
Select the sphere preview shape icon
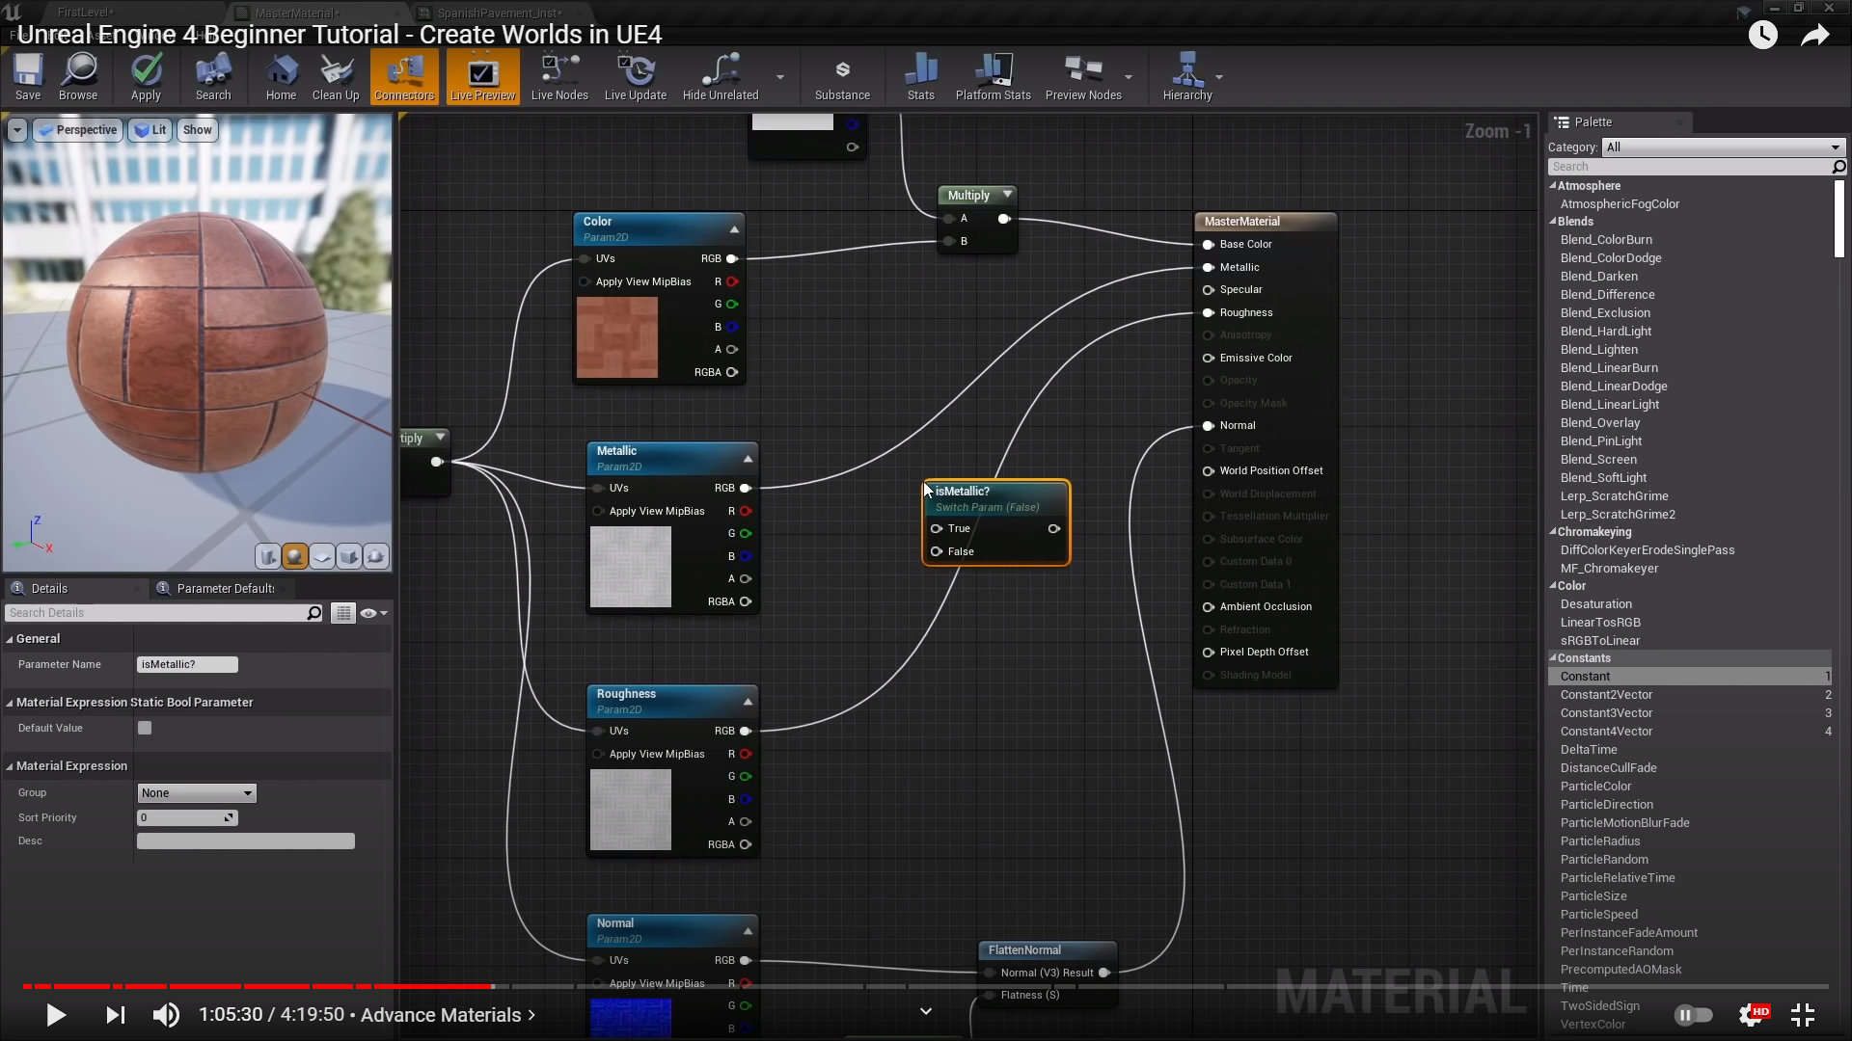point(295,556)
